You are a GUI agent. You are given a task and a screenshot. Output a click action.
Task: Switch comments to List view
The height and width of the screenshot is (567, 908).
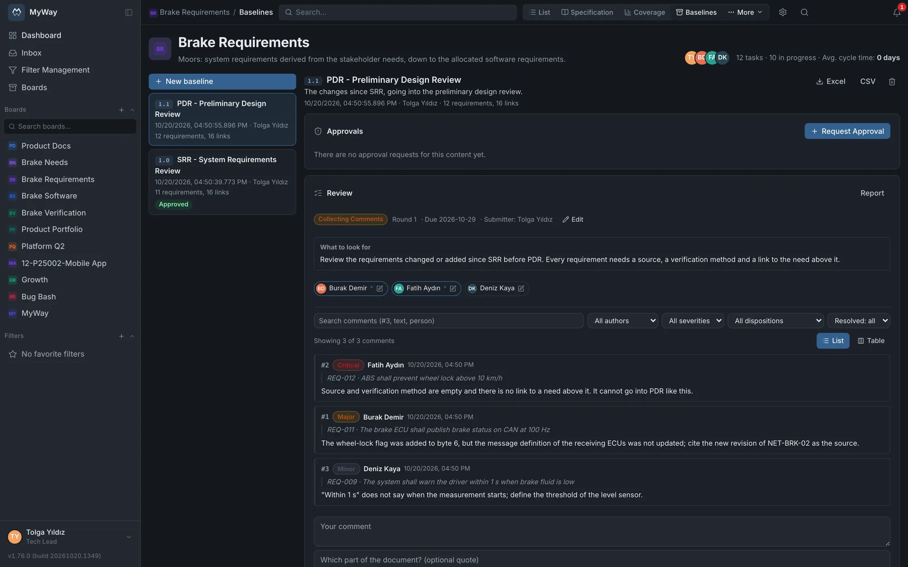[x=833, y=341]
